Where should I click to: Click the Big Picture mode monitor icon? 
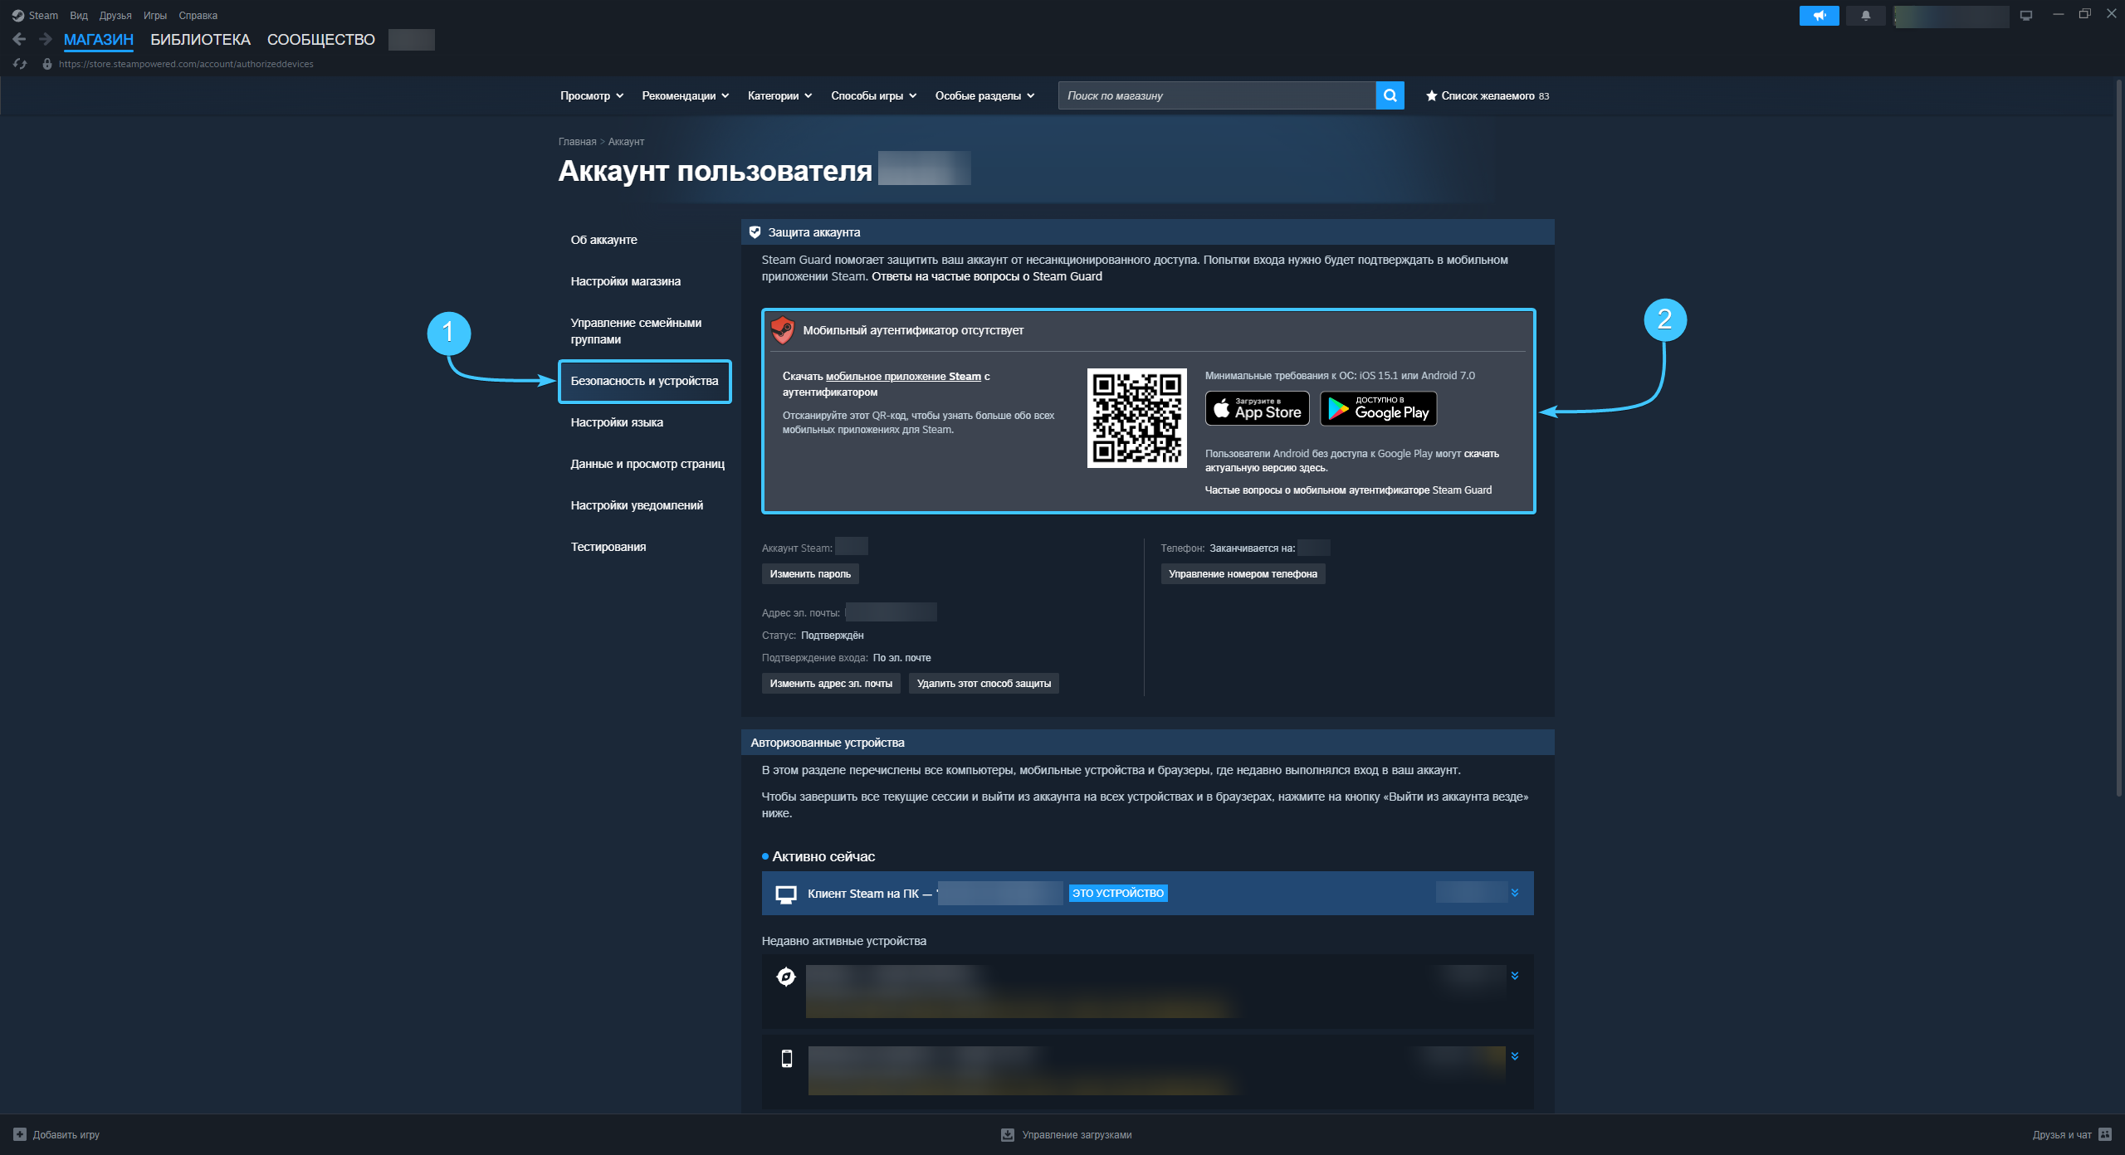click(x=2025, y=16)
